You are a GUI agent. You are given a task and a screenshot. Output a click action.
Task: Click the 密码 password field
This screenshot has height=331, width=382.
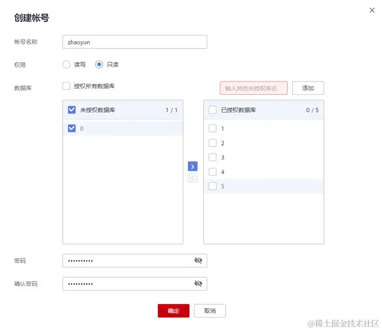tap(135, 261)
